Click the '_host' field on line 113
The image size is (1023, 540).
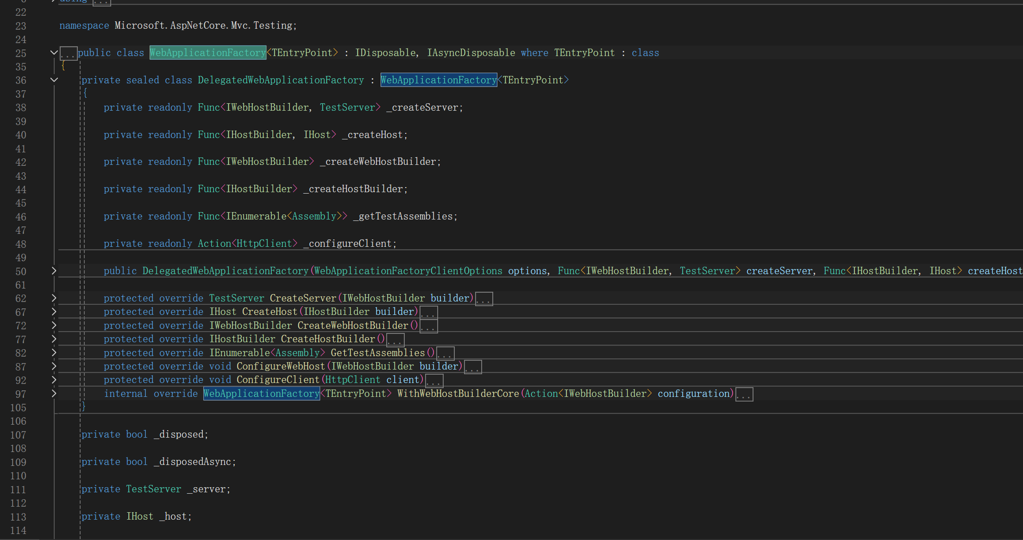[173, 516]
